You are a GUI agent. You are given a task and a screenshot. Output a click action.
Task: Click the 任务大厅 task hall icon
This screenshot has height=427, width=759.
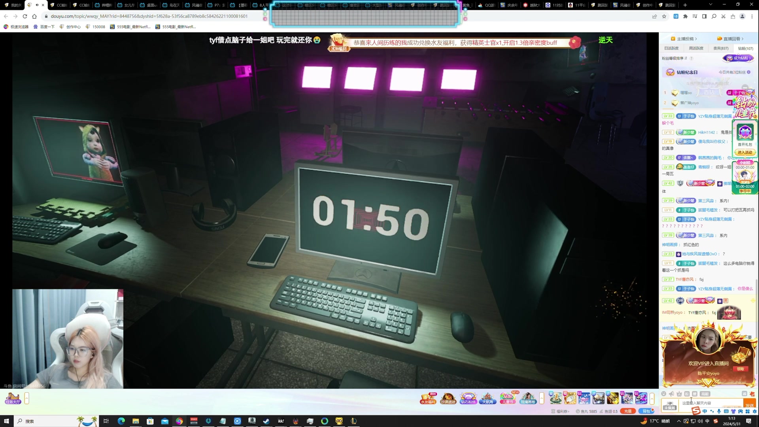pyautogui.click(x=13, y=398)
